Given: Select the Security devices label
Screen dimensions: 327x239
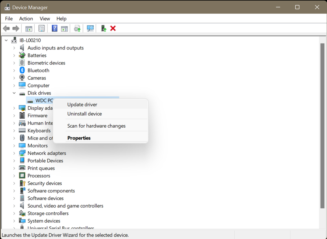Looking at the screenshot, I should click(x=45, y=183).
